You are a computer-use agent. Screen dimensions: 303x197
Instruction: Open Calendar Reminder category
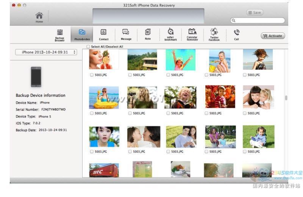click(192, 35)
